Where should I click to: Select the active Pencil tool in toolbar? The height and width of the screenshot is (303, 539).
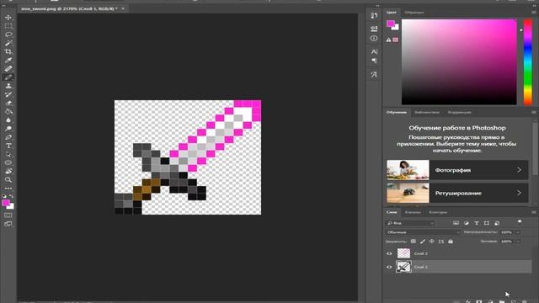click(x=8, y=77)
